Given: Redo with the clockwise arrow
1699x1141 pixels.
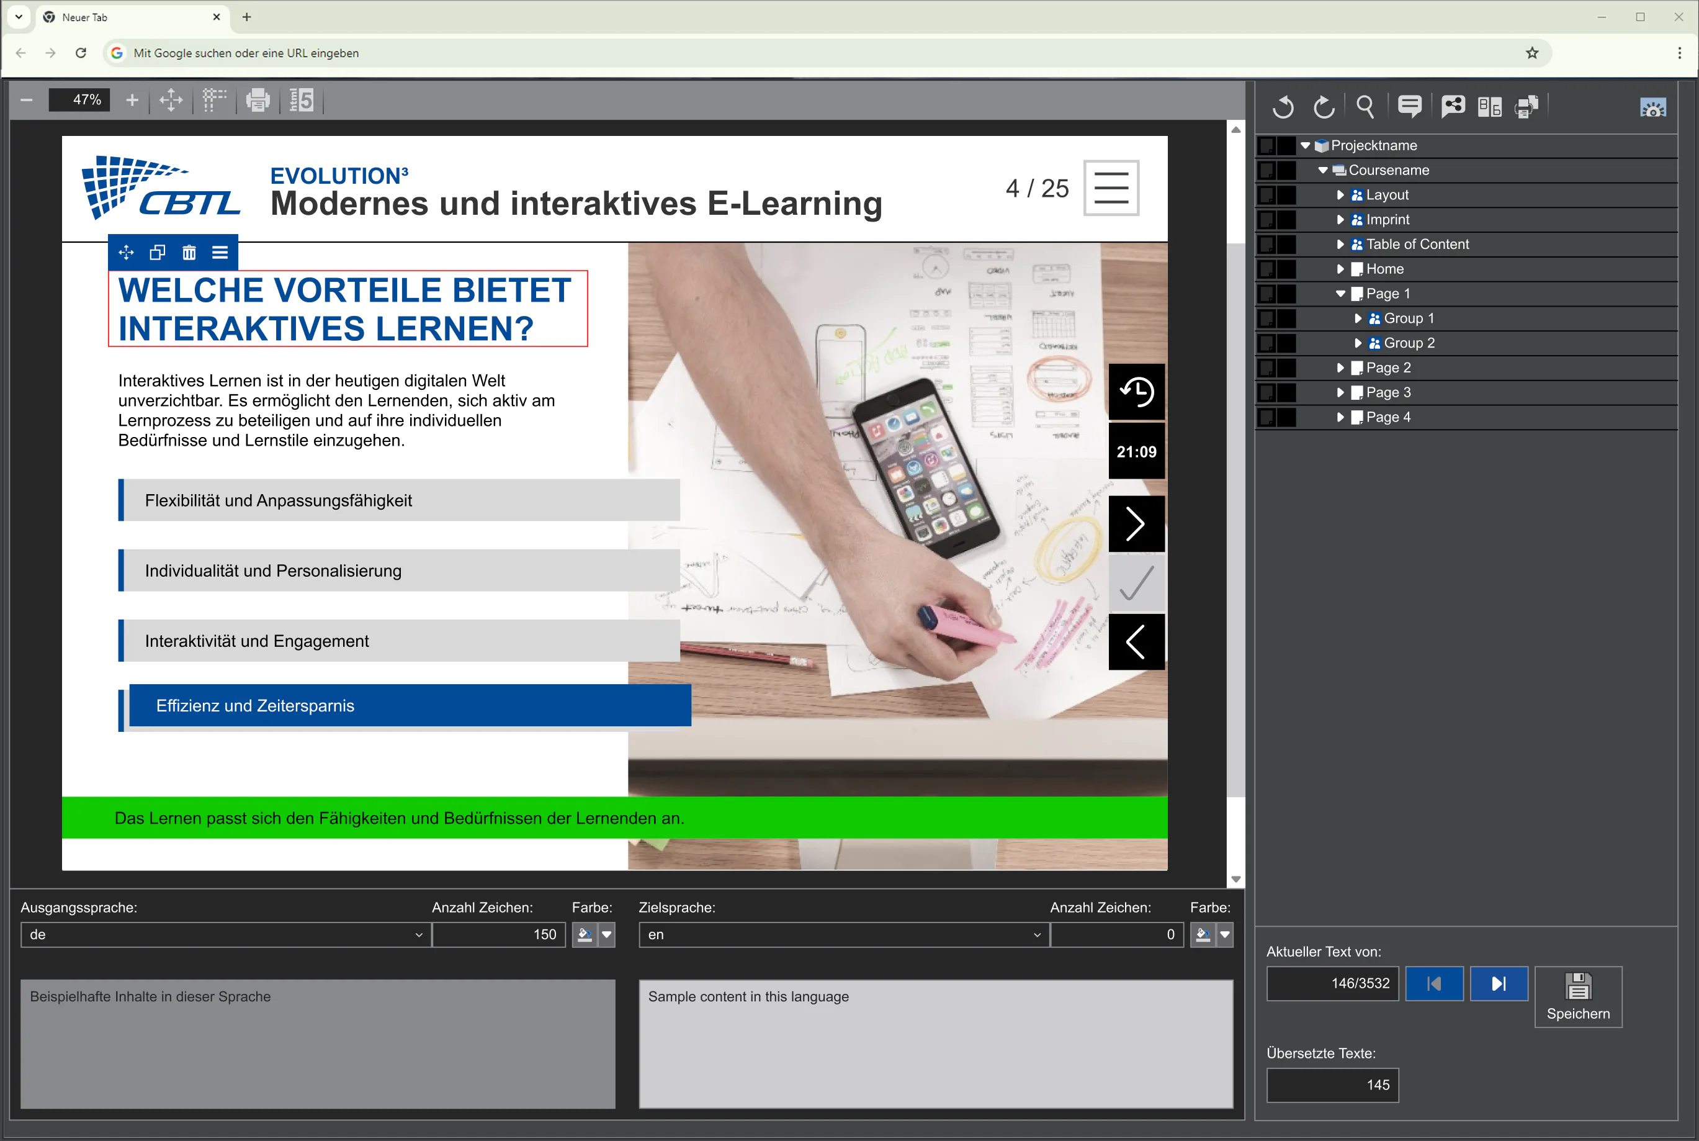Looking at the screenshot, I should click(1324, 107).
